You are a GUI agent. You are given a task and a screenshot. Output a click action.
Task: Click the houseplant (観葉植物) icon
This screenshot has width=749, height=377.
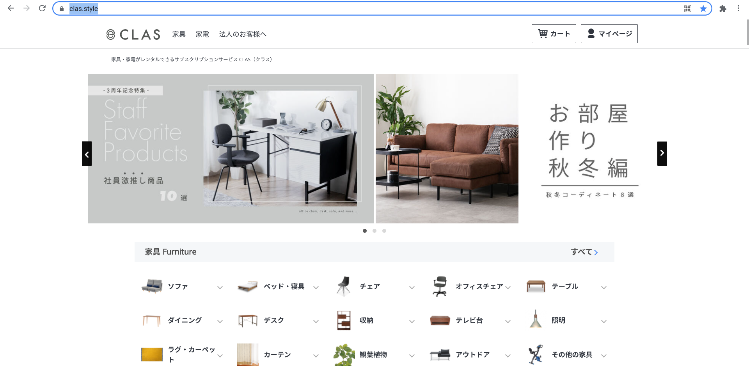tap(344, 354)
